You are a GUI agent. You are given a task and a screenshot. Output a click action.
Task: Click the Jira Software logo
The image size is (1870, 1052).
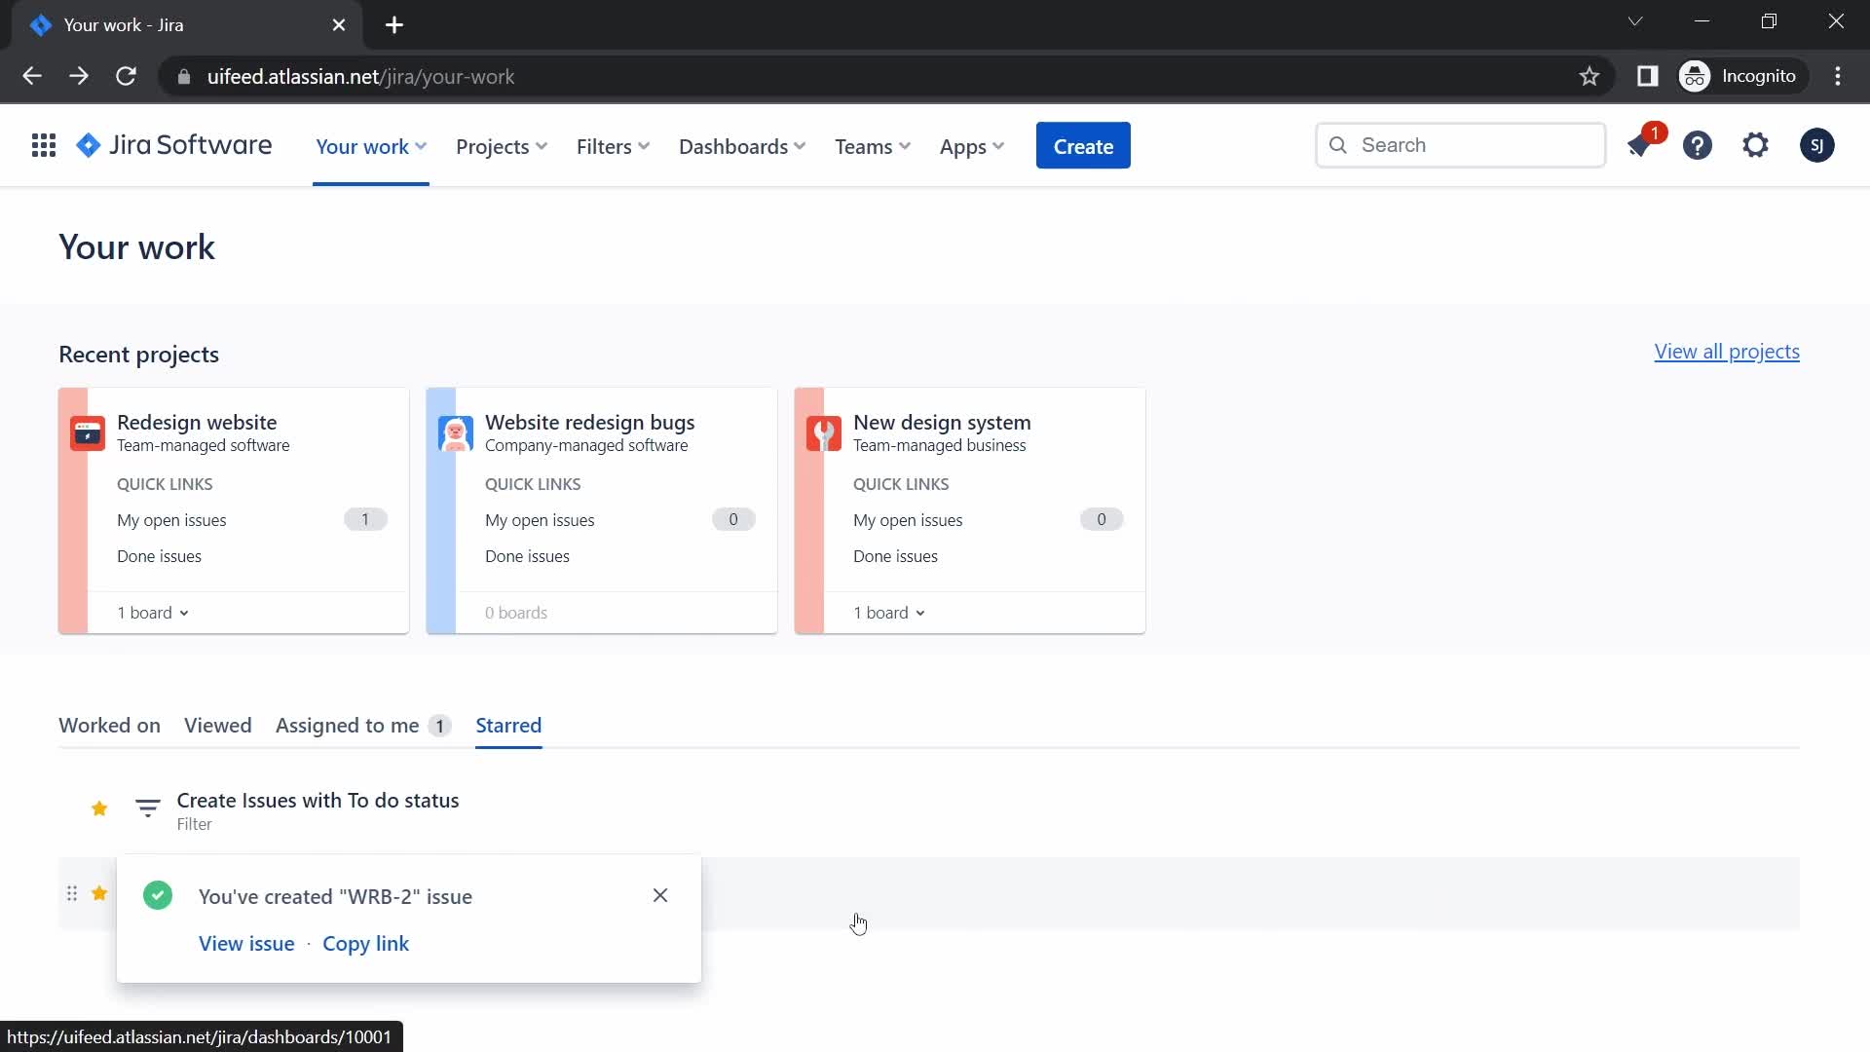coord(174,146)
